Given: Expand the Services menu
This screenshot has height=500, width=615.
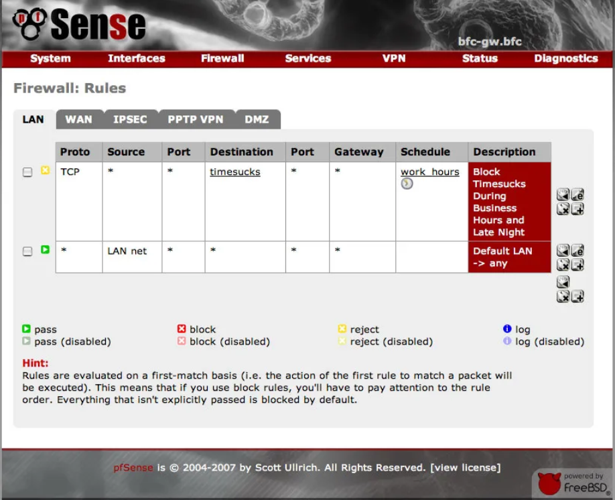Looking at the screenshot, I should [x=308, y=58].
